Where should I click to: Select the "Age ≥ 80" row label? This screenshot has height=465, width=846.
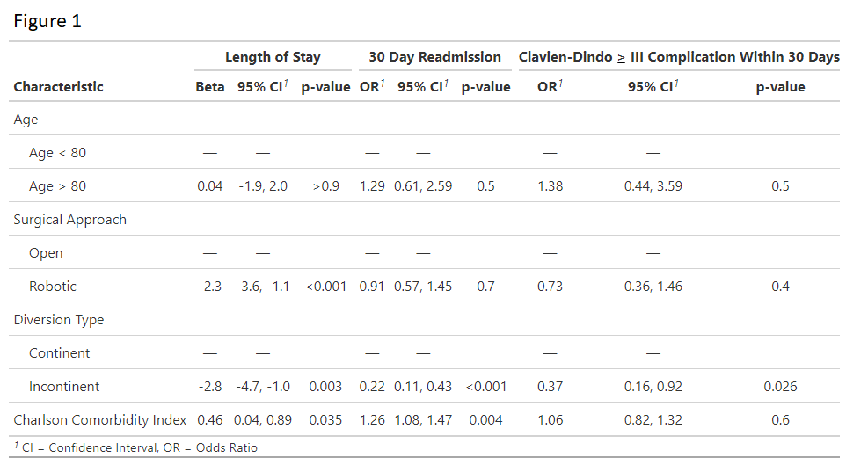coord(57,186)
